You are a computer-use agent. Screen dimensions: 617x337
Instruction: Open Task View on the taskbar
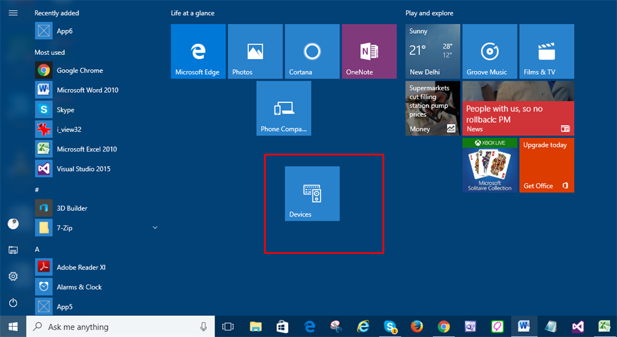point(228,327)
